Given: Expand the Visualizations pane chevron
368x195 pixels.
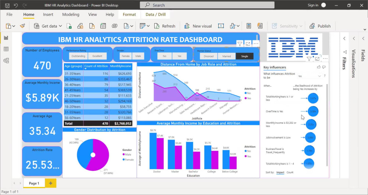Looking at the screenshot, I should tap(354, 39).
